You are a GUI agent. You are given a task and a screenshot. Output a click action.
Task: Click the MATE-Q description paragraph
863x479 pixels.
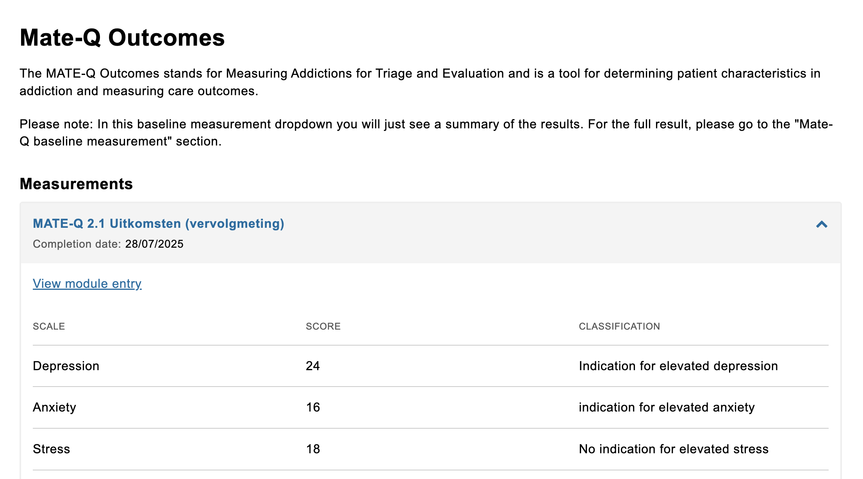(x=420, y=82)
